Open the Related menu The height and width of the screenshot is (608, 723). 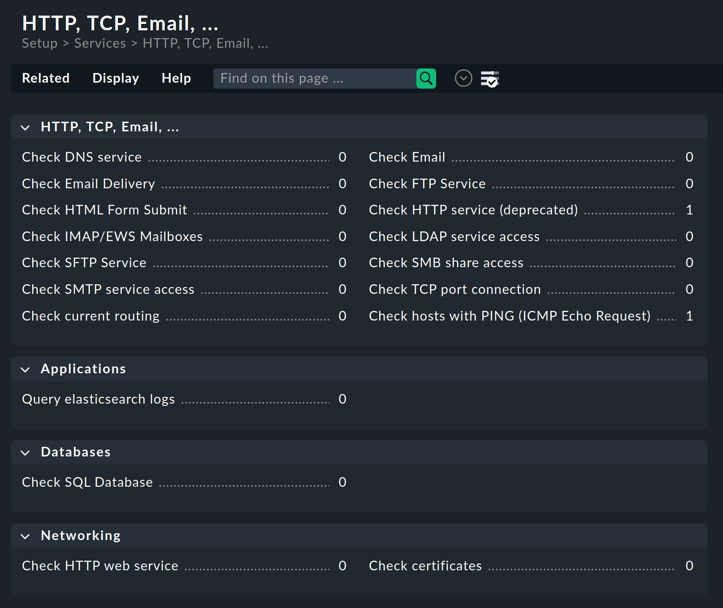(x=46, y=79)
